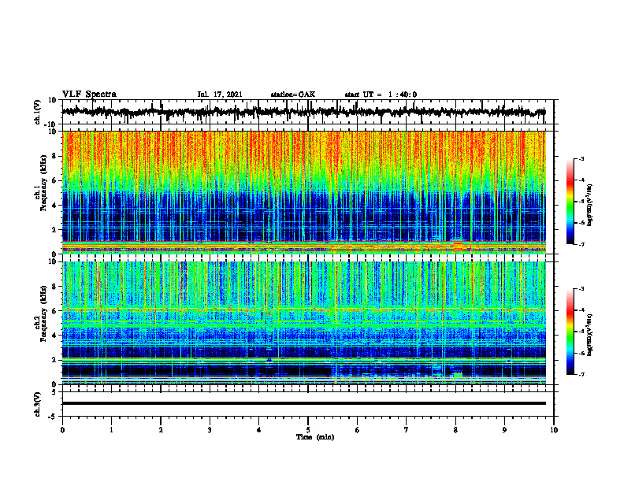This screenshot has width=624, height=482.
Task: Click the time axis tick label "10"
Action: pos(554,430)
